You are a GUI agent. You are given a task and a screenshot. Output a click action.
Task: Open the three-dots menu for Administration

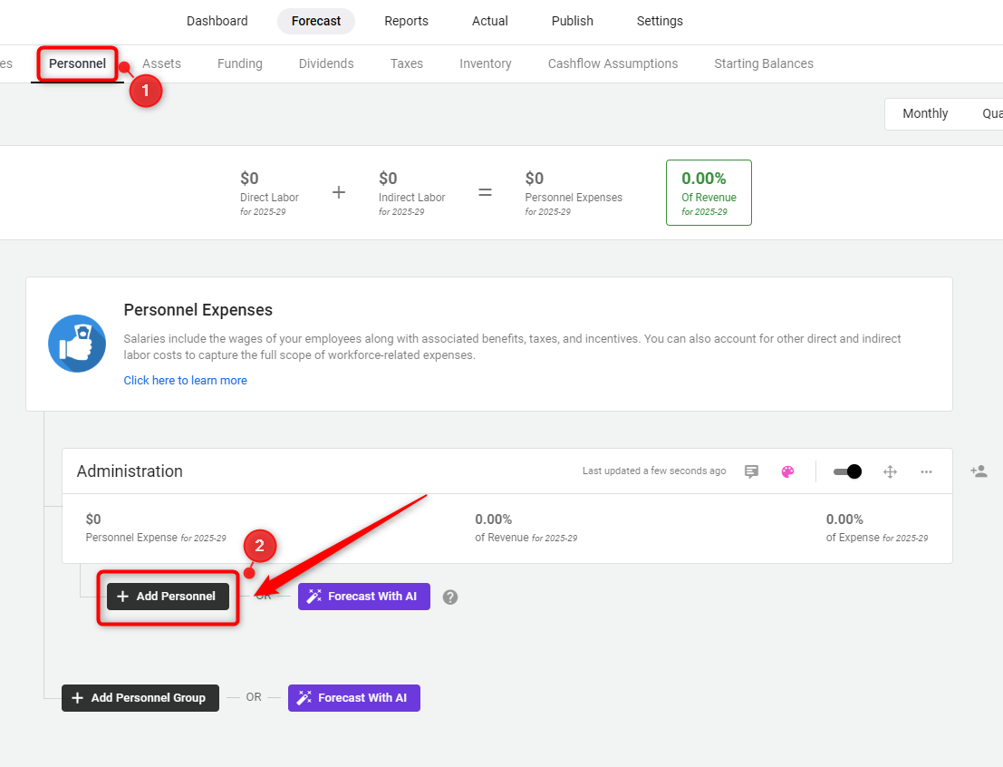tap(926, 471)
